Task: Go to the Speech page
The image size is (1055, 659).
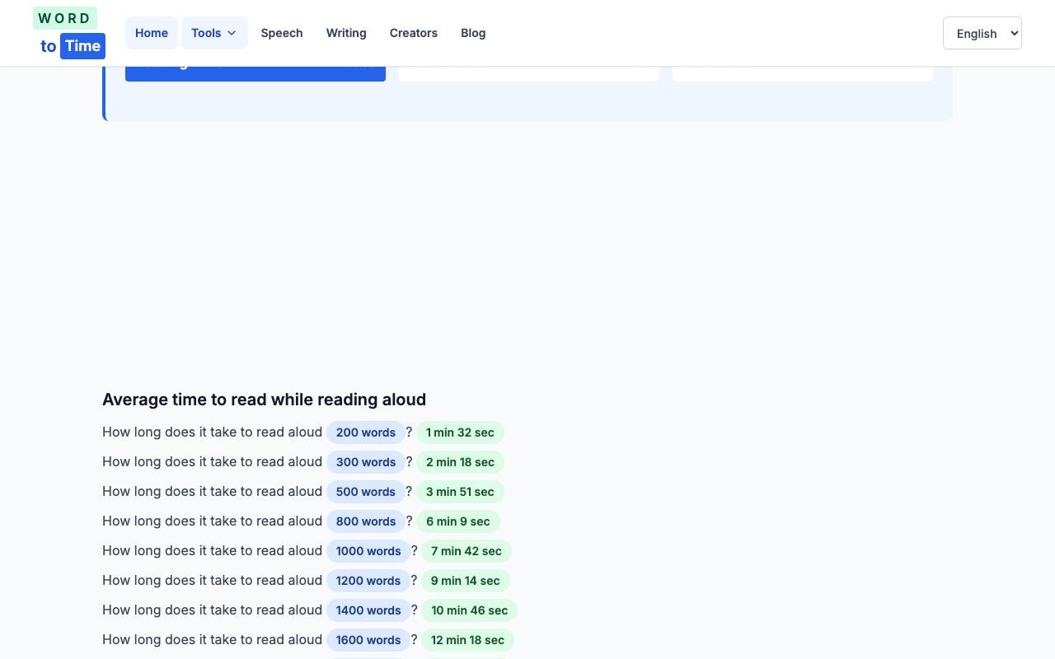Action: click(282, 33)
